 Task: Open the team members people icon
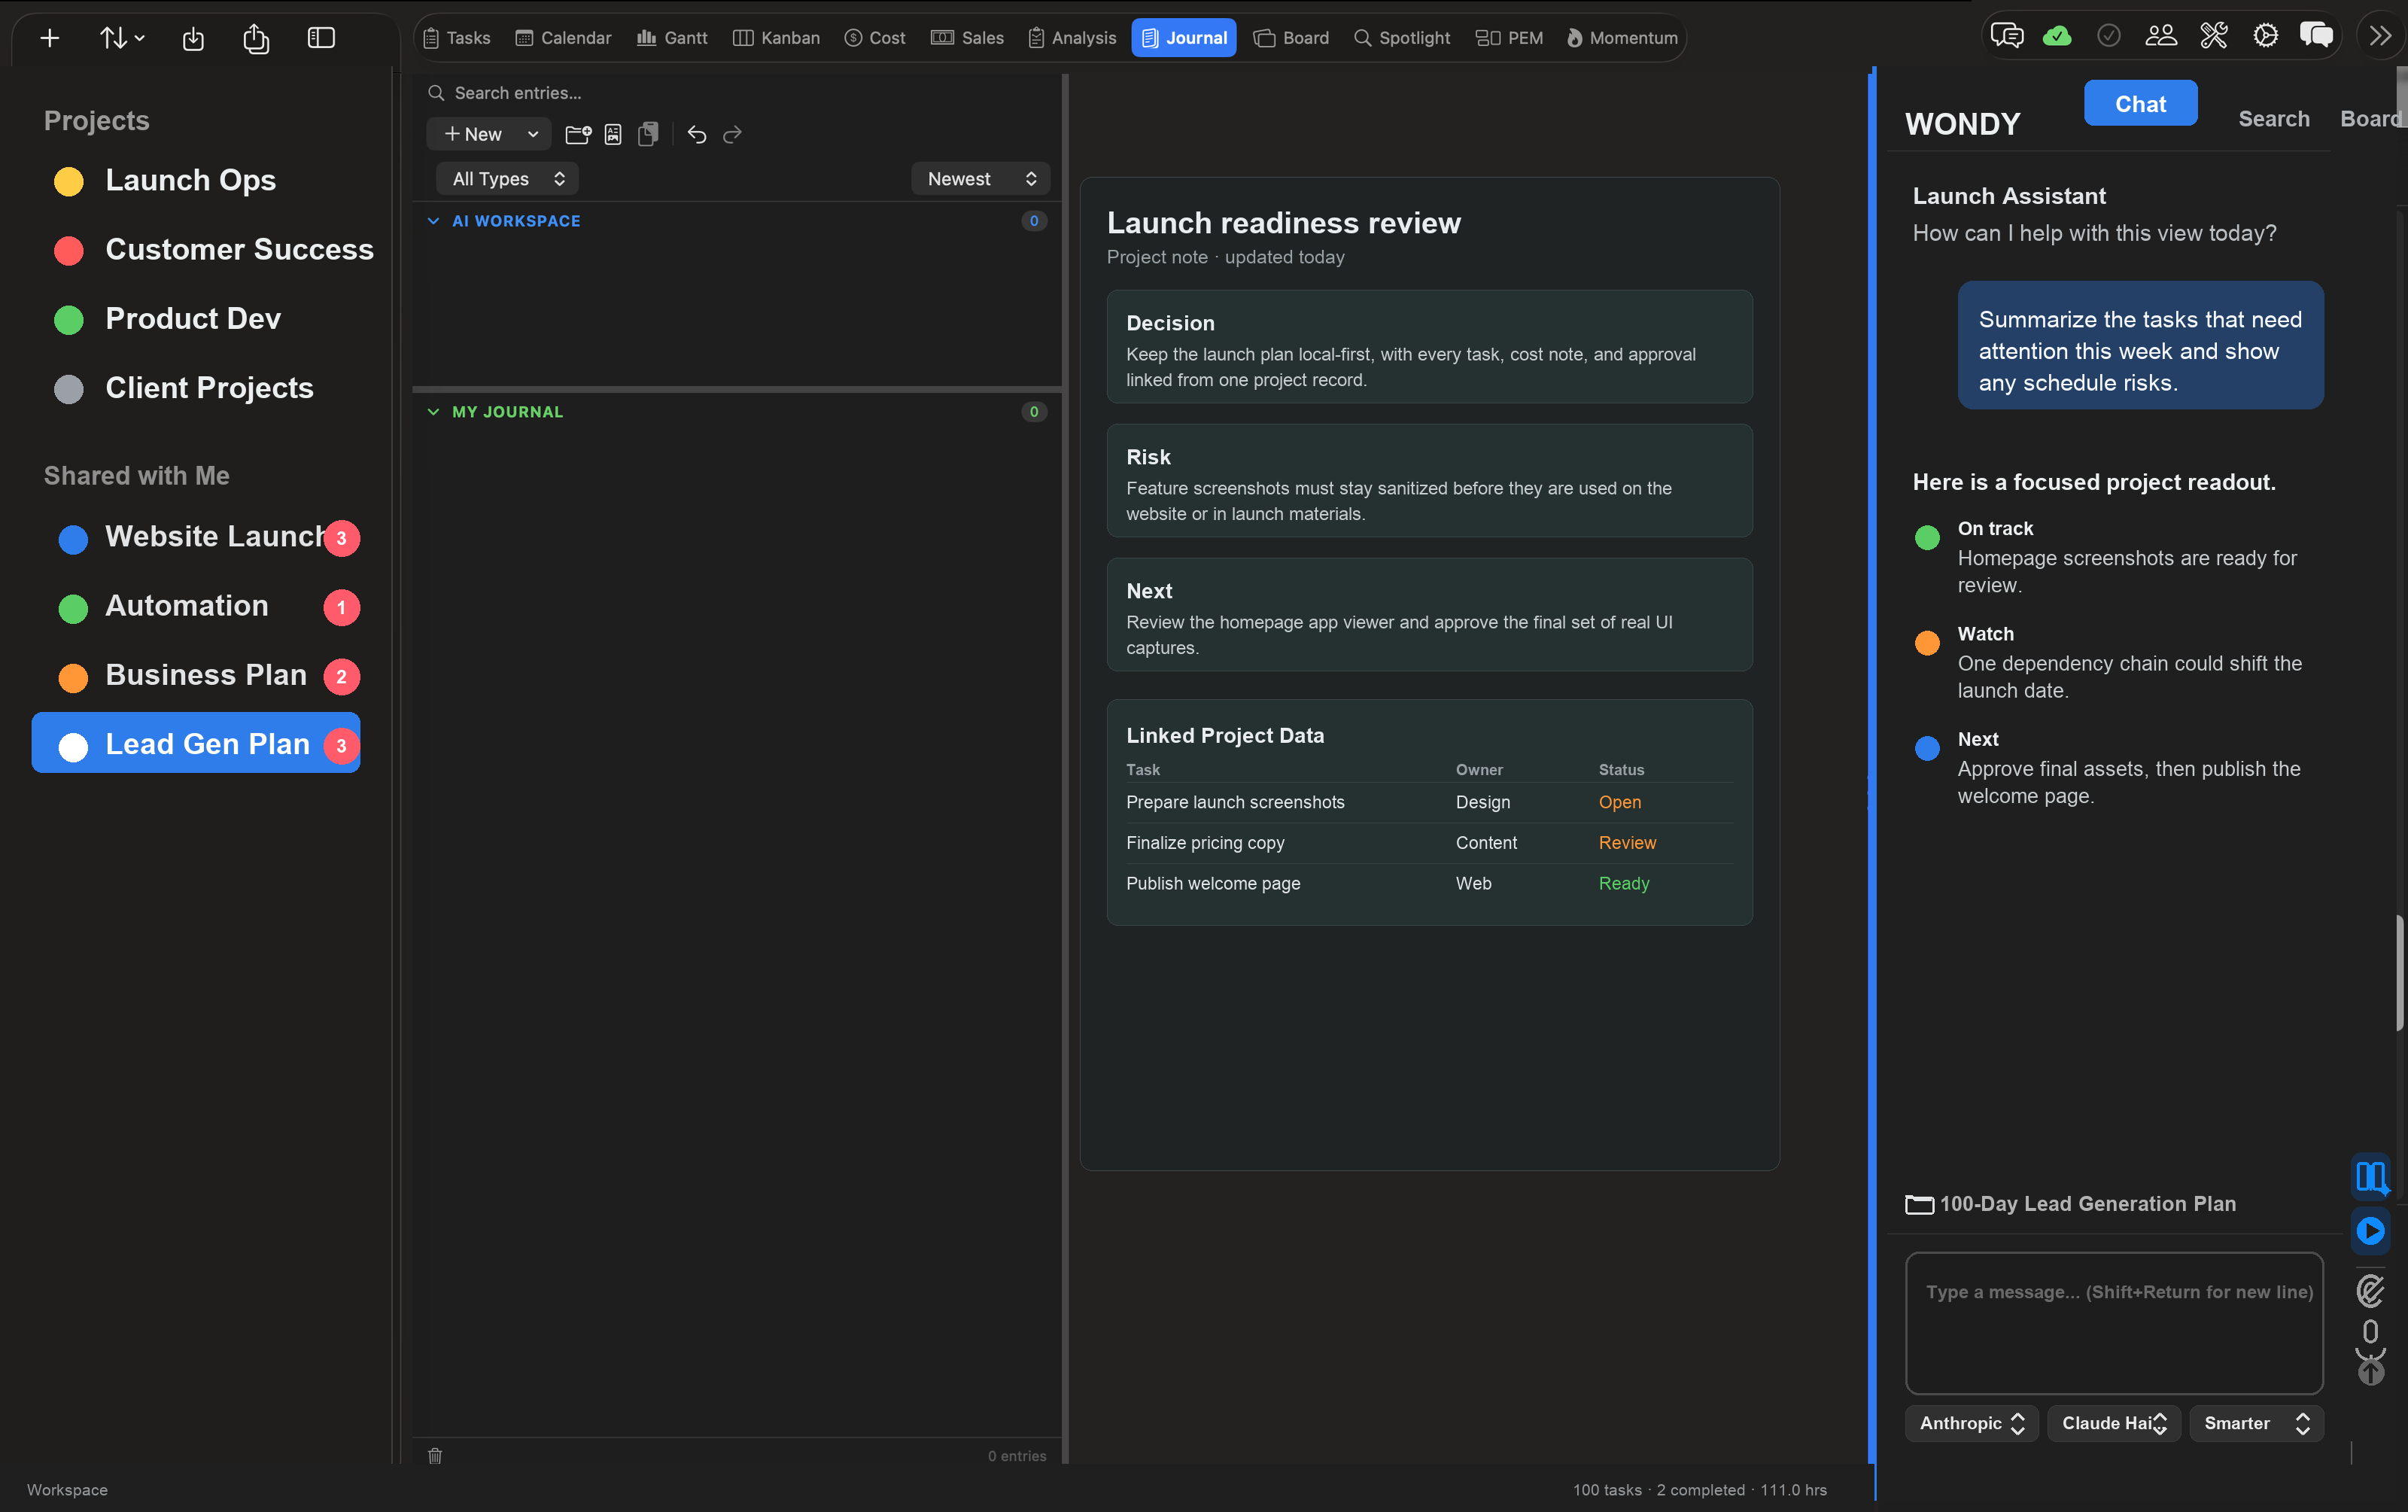click(x=2161, y=36)
